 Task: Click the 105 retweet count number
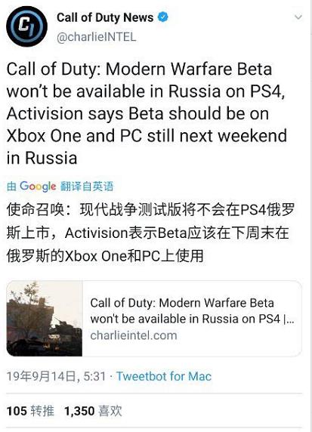coord(17,411)
